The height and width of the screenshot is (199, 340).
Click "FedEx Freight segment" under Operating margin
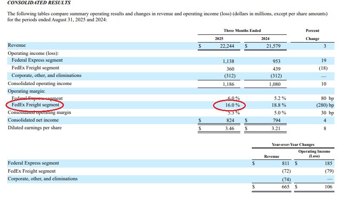(x=35, y=105)
